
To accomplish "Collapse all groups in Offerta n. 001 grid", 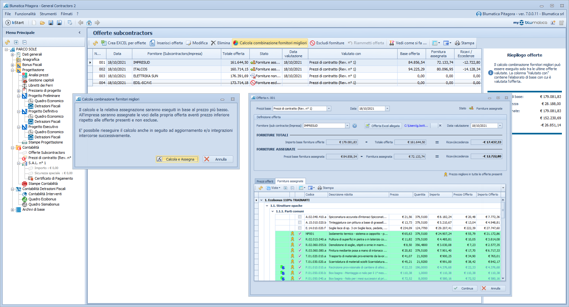I will pyautogui.click(x=292, y=188).
